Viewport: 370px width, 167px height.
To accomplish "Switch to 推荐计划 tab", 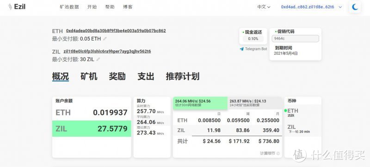I will tap(183, 76).
